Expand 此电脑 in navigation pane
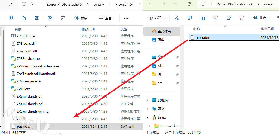This screenshot has height=135, width=279. pos(147,100)
